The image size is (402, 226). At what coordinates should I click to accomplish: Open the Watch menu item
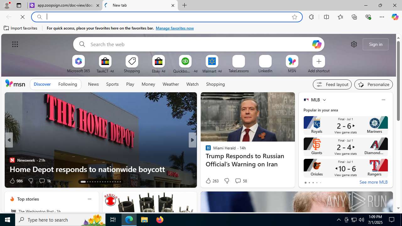point(192,84)
